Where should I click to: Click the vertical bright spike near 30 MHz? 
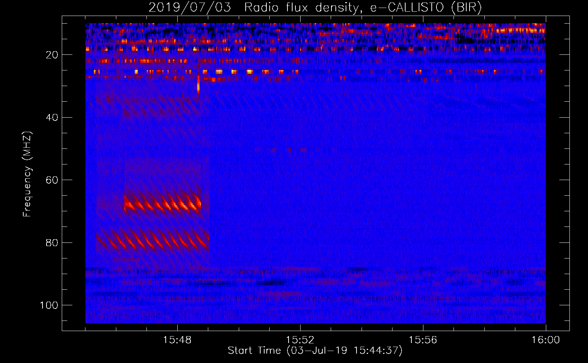pyautogui.click(x=198, y=84)
